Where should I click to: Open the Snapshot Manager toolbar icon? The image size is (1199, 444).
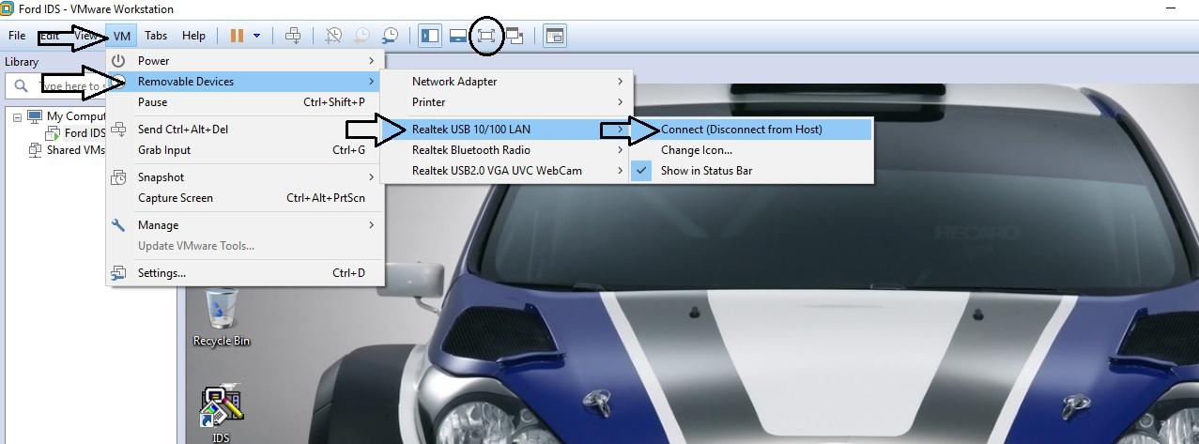pos(389,36)
